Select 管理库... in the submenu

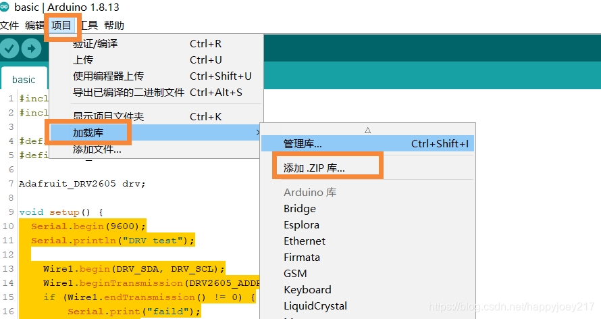coord(367,143)
